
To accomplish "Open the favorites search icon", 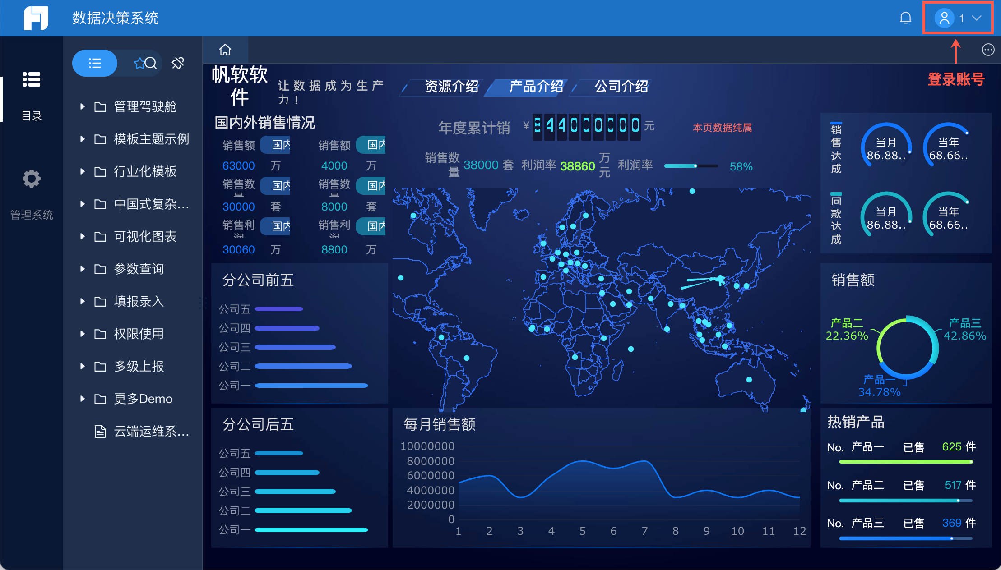I will tap(145, 63).
